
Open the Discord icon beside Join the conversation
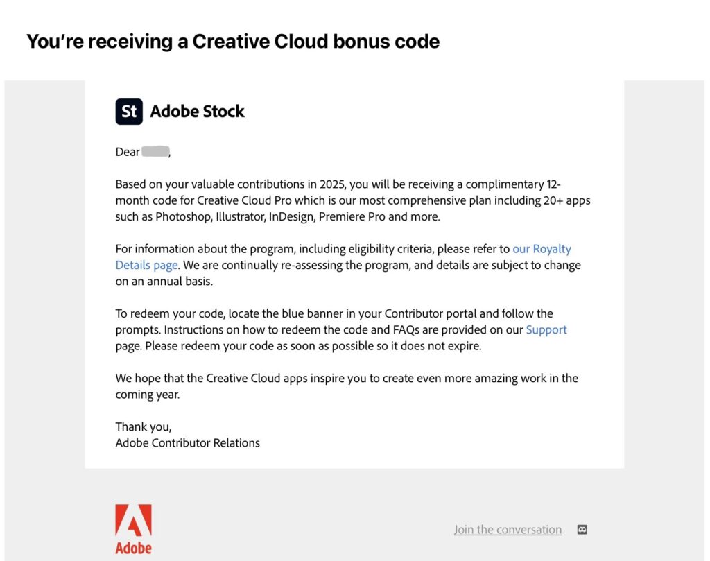(582, 530)
